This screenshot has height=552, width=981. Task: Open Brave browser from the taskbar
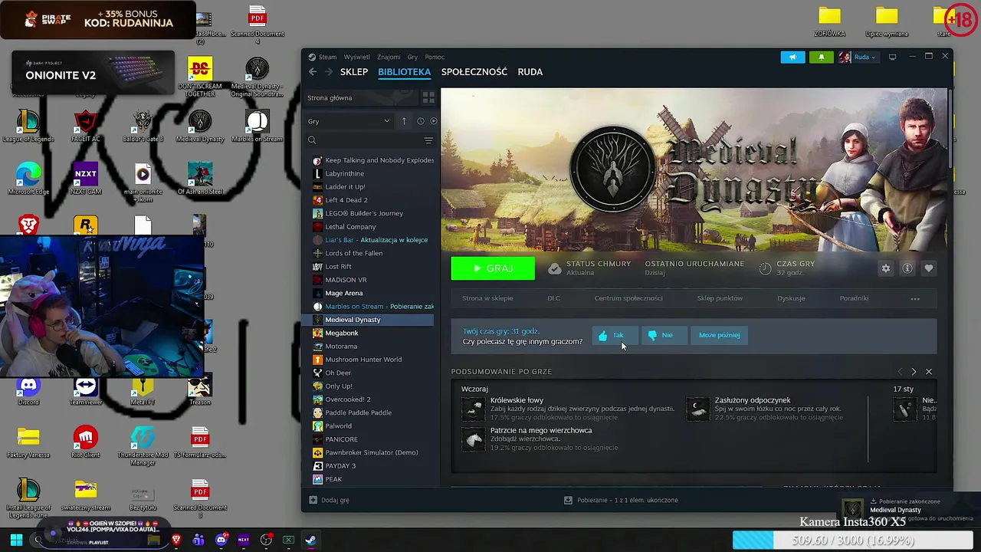(176, 540)
